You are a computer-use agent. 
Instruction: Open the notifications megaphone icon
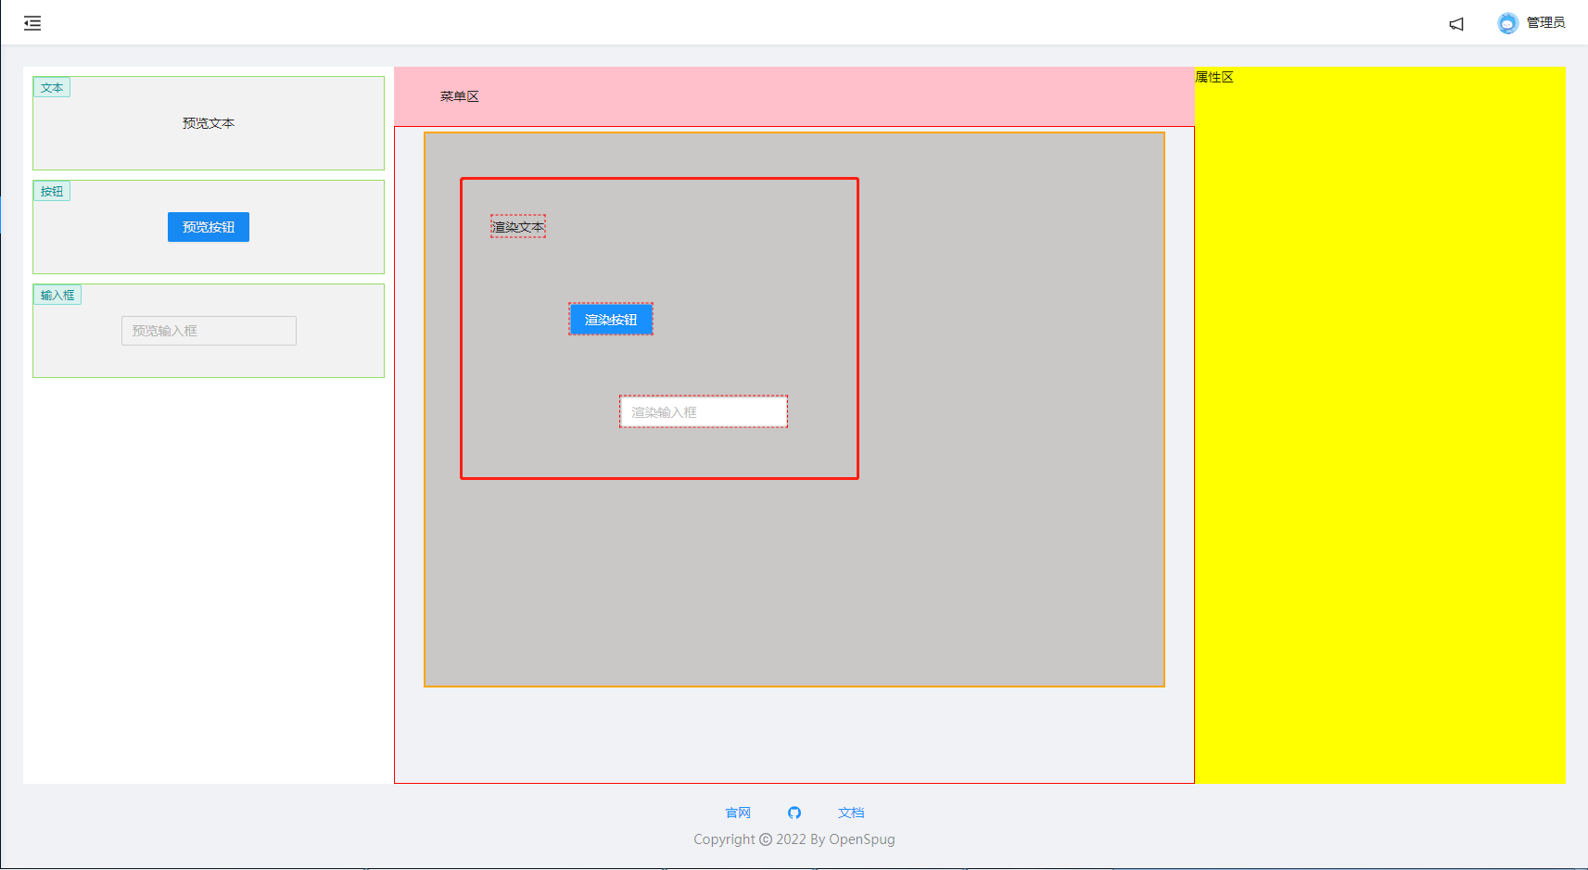pyautogui.click(x=1456, y=24)
